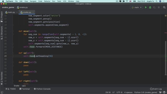Click the Run with Coverage icon
Screen dimensions: 167x94
pos(154,7)
